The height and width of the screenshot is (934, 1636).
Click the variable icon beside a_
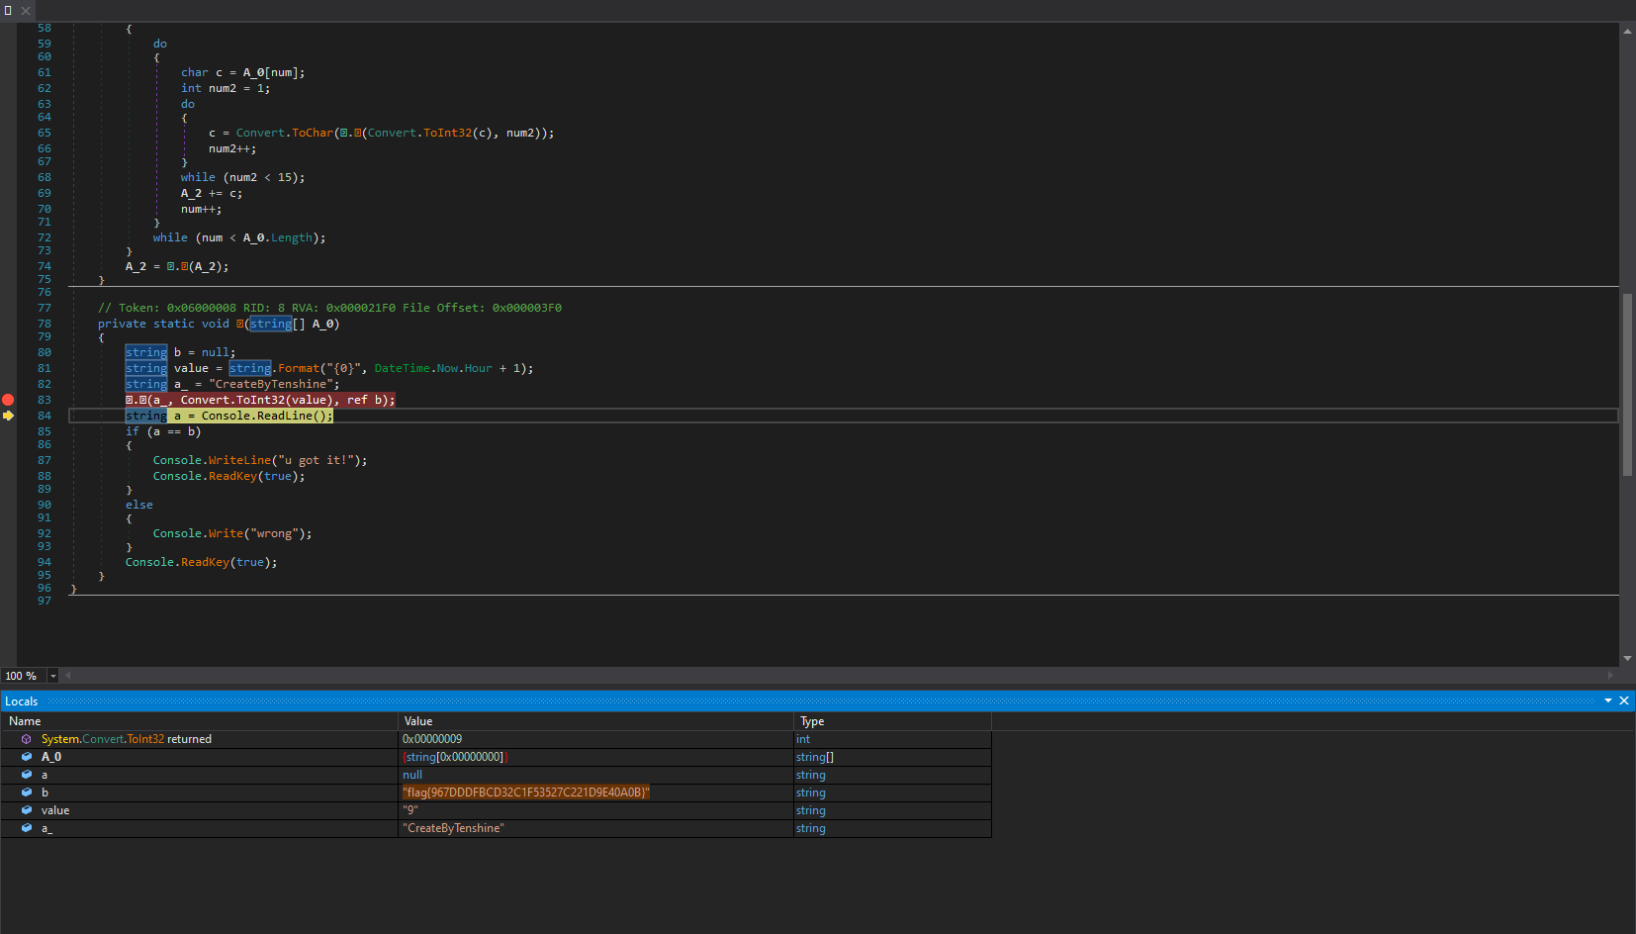27,828
